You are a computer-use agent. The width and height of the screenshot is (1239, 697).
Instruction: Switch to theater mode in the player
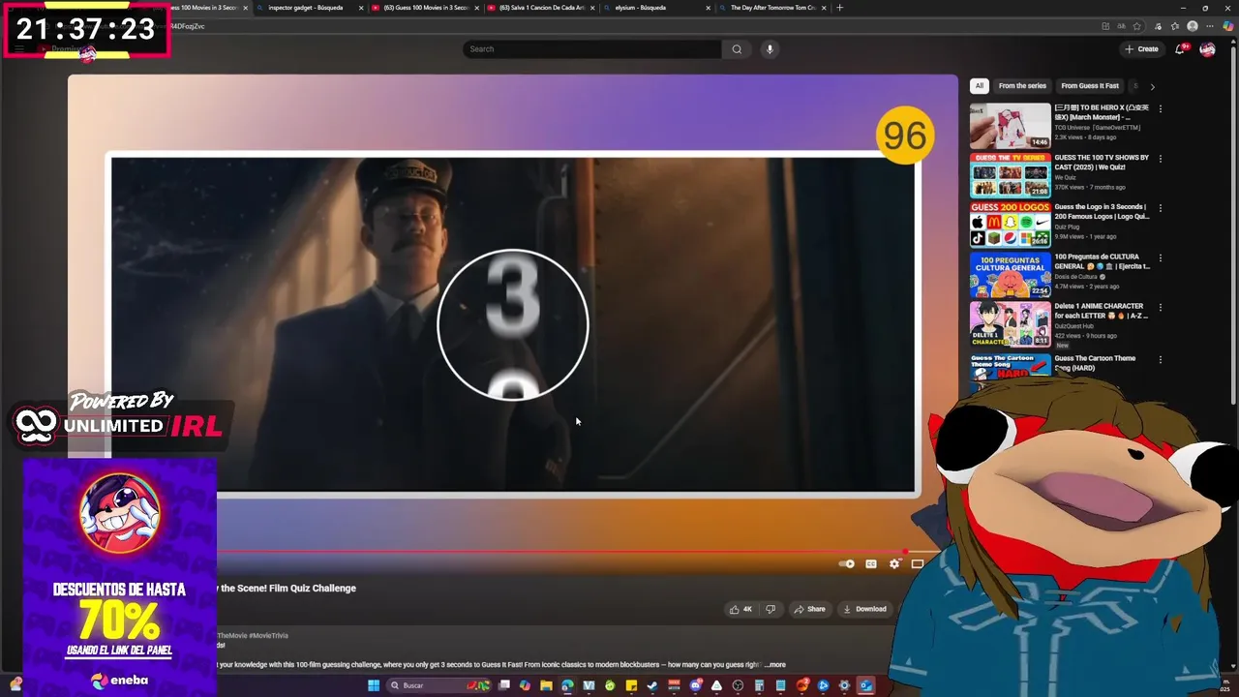click(x=918, y=563)
